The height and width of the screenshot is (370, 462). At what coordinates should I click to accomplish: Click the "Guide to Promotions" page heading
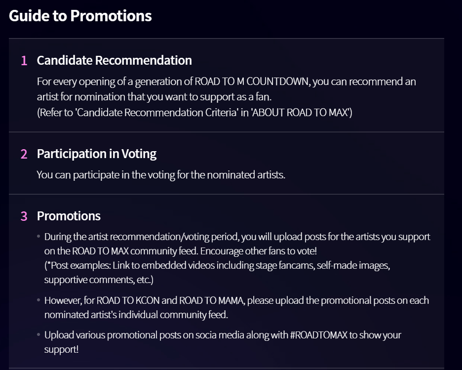[x=80, y=16]
